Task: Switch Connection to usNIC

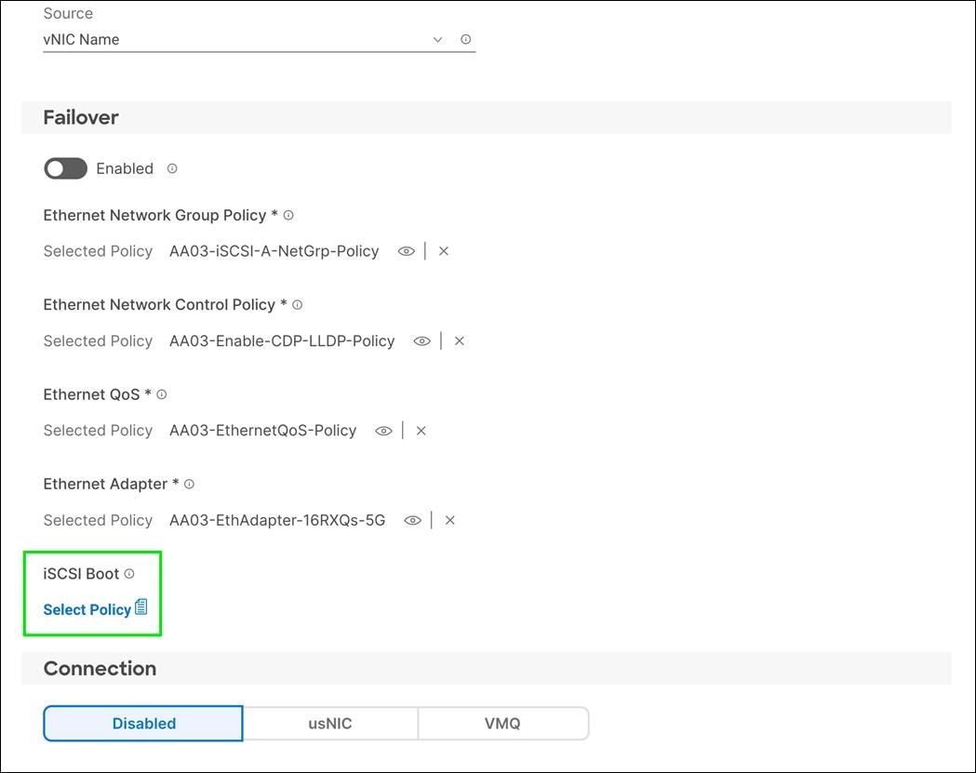Action: click(x=329, y=723)
